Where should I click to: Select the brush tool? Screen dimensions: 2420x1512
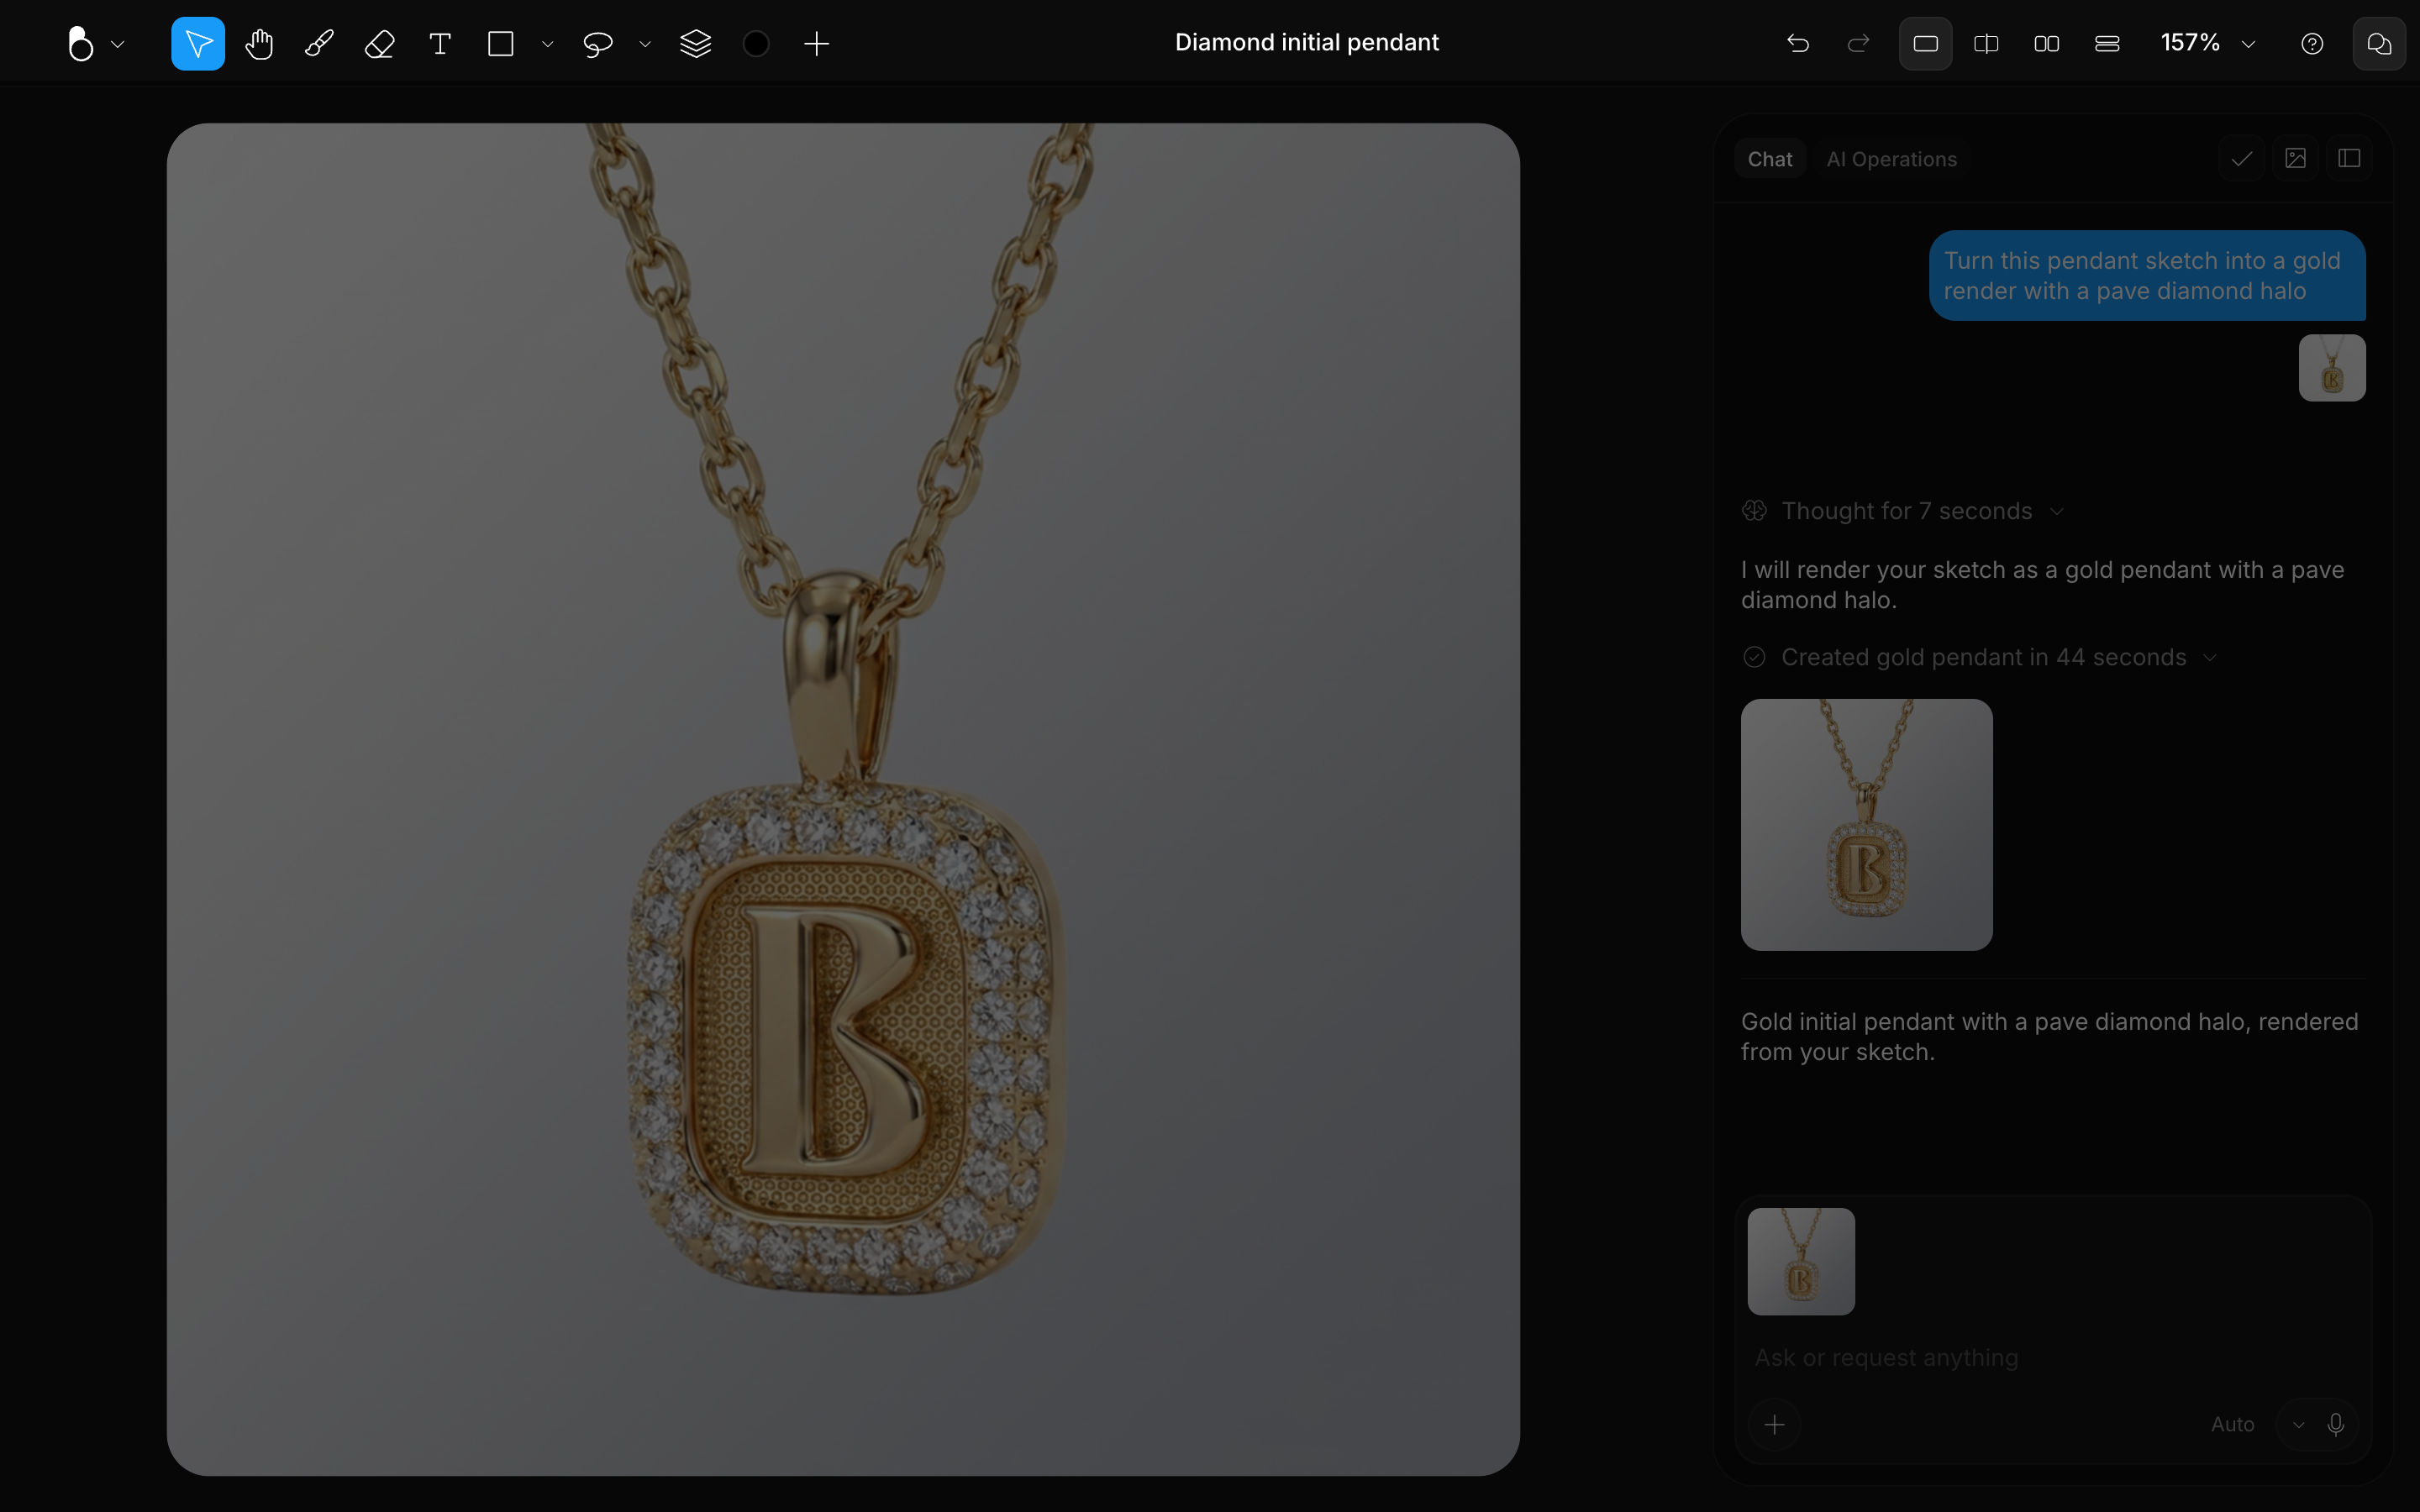pyautogui.click(x=319, y=43)
